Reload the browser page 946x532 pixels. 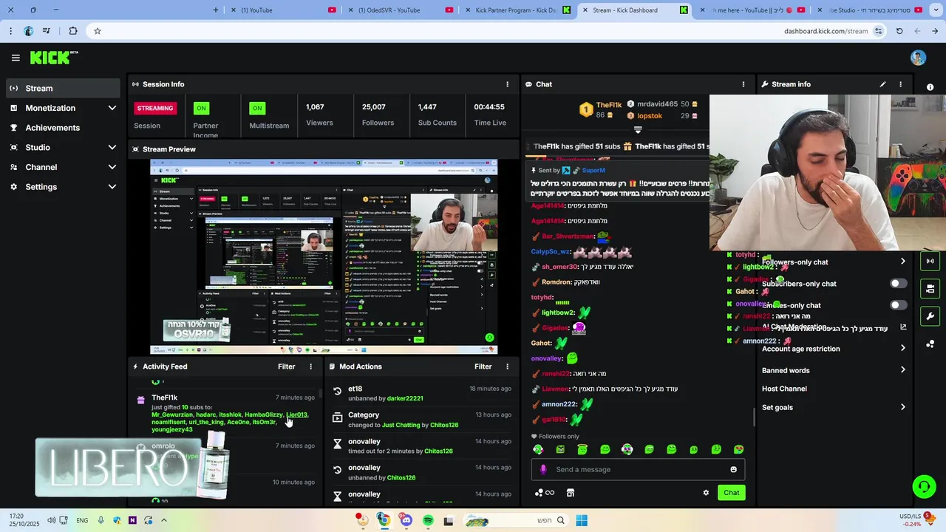899,31
